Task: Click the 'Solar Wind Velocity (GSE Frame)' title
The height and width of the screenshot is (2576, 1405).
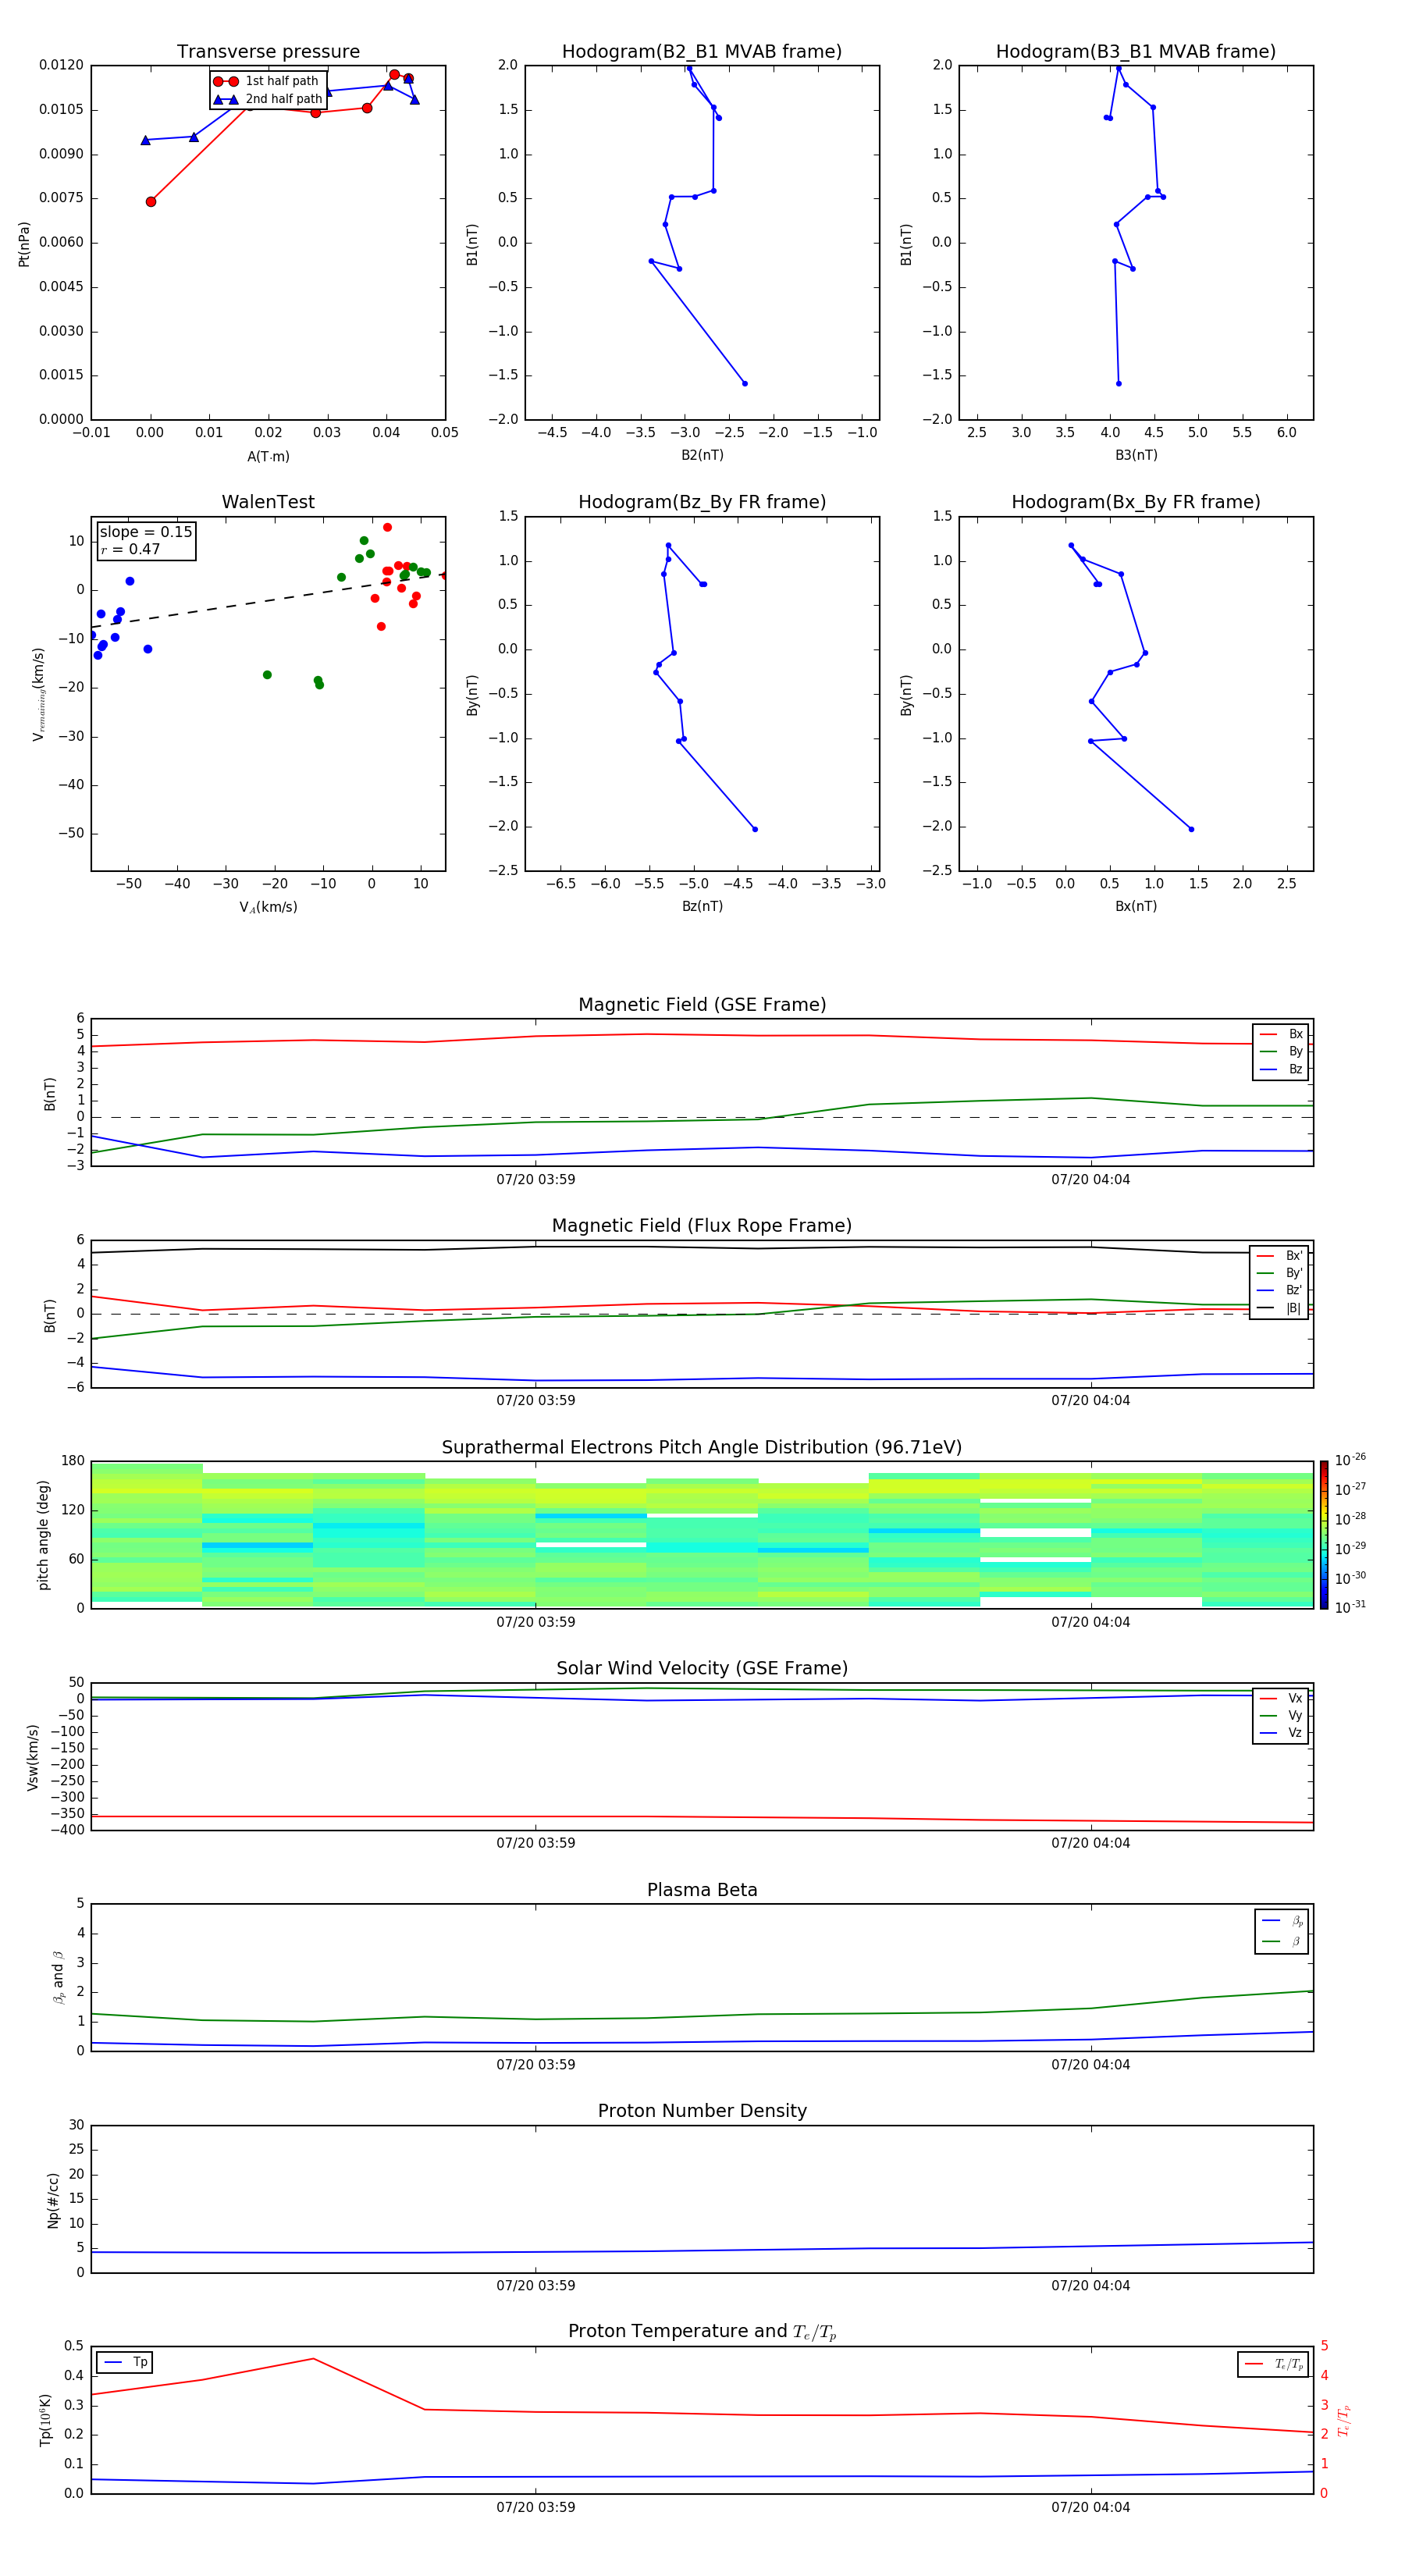Action: click(702, 1669)
